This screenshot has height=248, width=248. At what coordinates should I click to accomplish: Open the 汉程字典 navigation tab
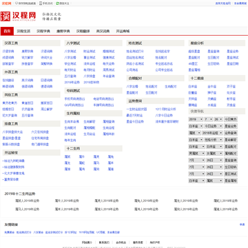(43, 31)
